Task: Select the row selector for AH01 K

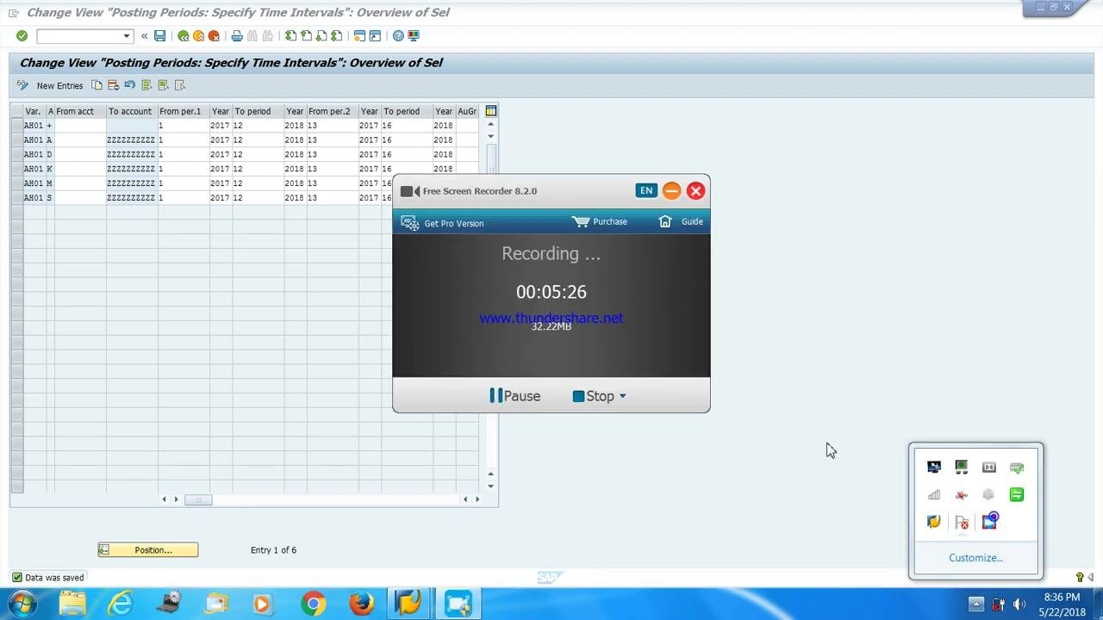Action: (16, 169)
